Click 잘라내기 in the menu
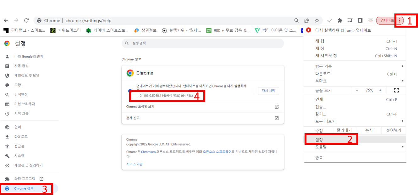Viewport: 418px width, 195px height. coord(344,130)
